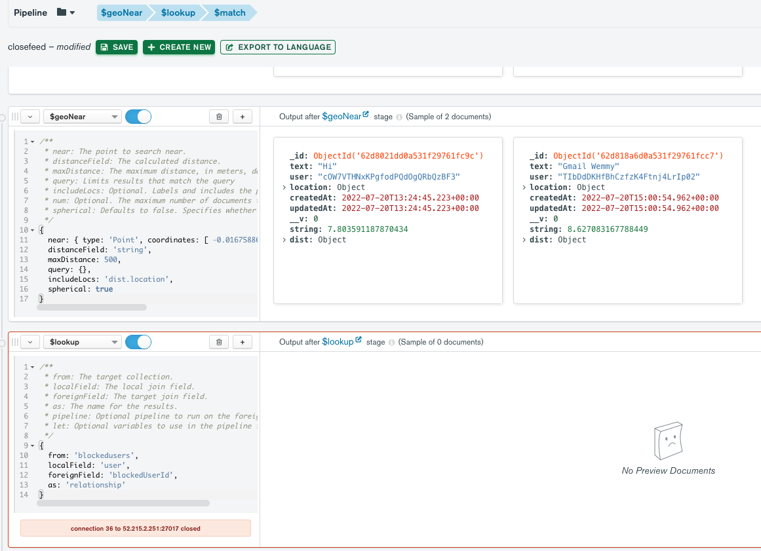Add a stage after $lookup with plus
The width and height of the screenshot is (761, 551).
click(243, 342)
